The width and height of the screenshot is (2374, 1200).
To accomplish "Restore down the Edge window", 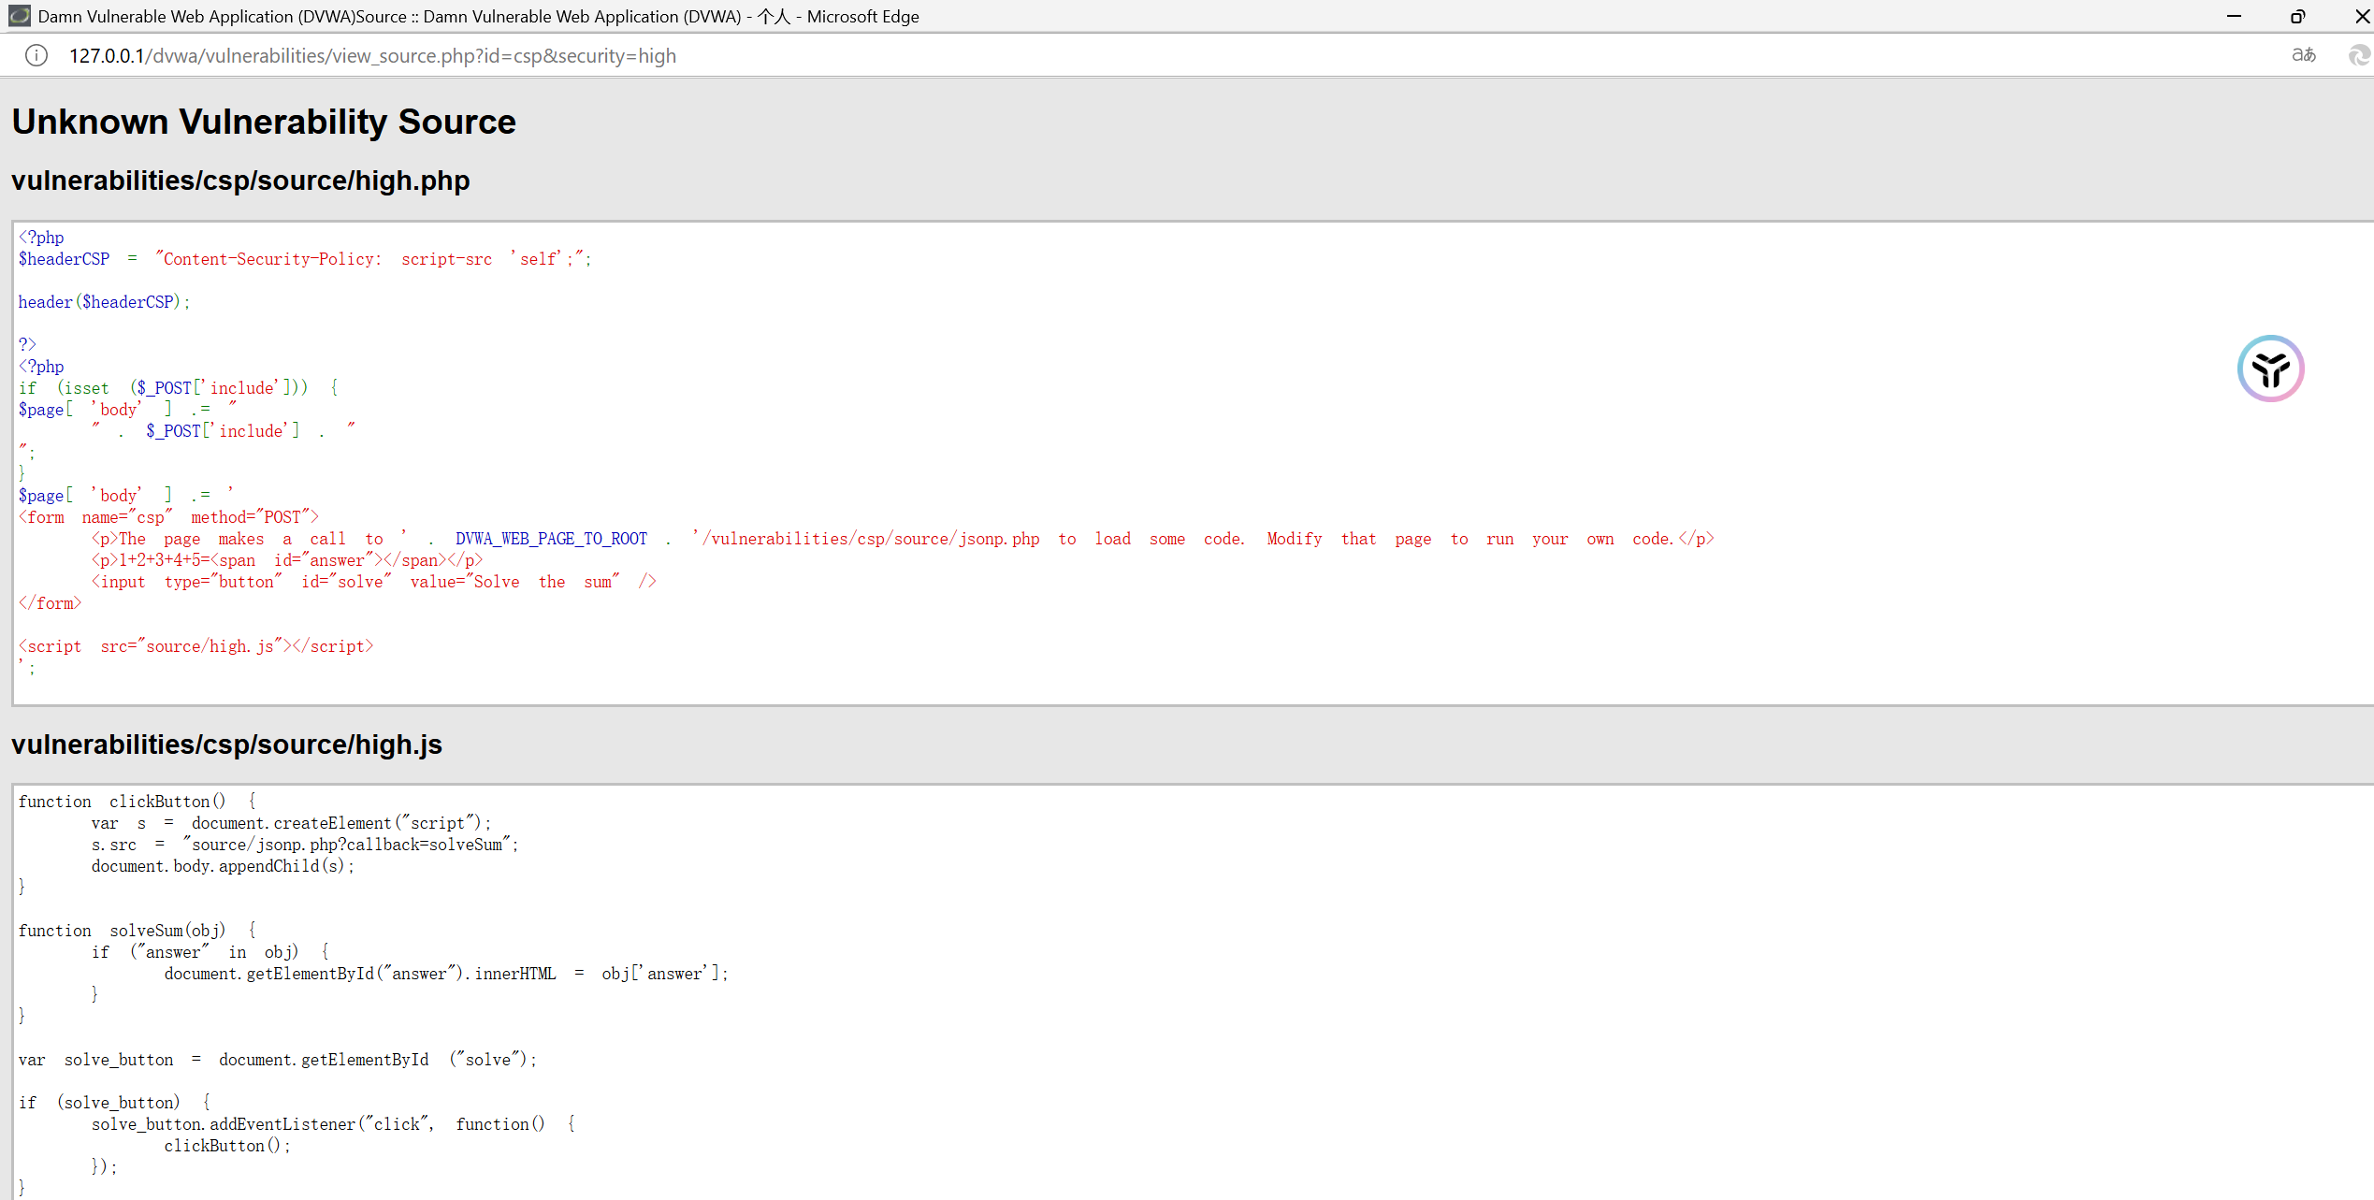I will point(2297,16).
